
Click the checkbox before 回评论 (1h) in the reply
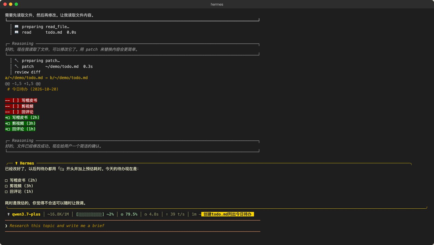[x=6, y=192]
